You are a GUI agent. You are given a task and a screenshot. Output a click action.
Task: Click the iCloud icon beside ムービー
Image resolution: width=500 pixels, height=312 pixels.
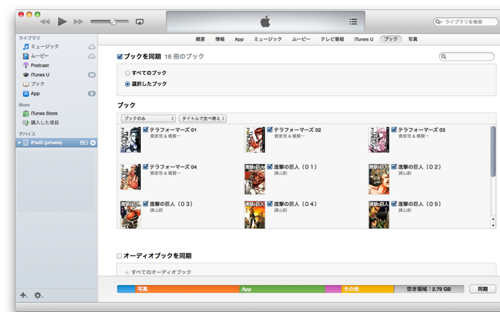pyautogui.click(x=91, y=56)
